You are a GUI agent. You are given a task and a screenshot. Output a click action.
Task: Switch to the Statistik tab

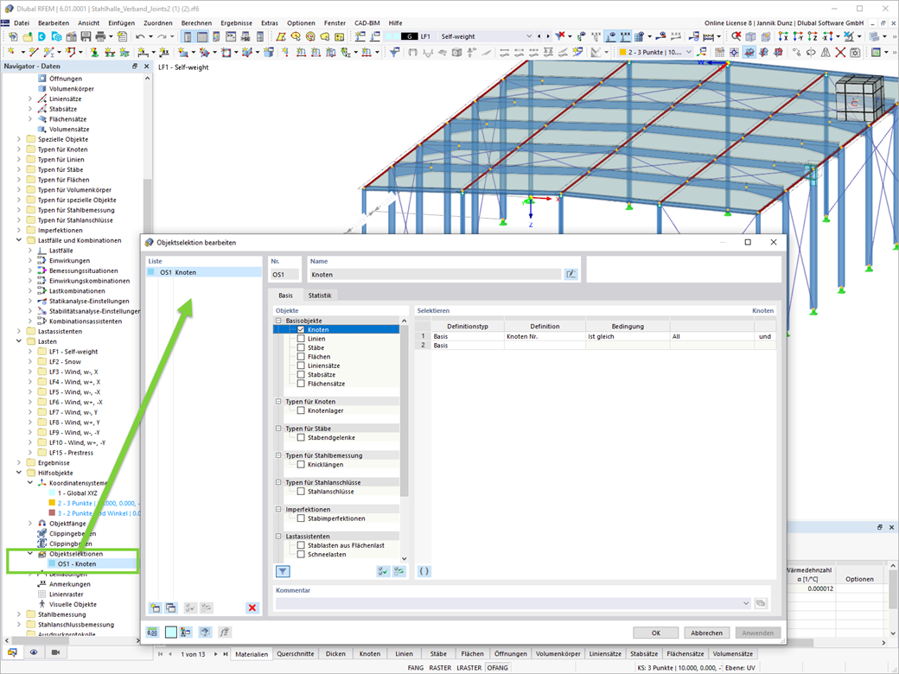[320, 296]
